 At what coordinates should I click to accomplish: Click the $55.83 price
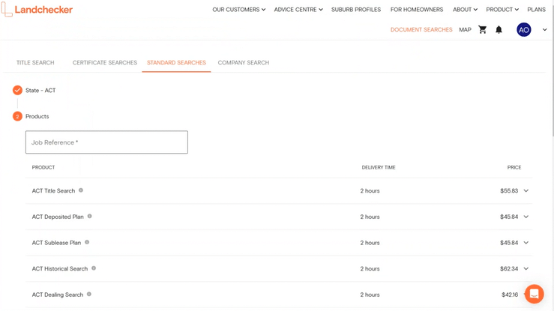pos(509,190)
